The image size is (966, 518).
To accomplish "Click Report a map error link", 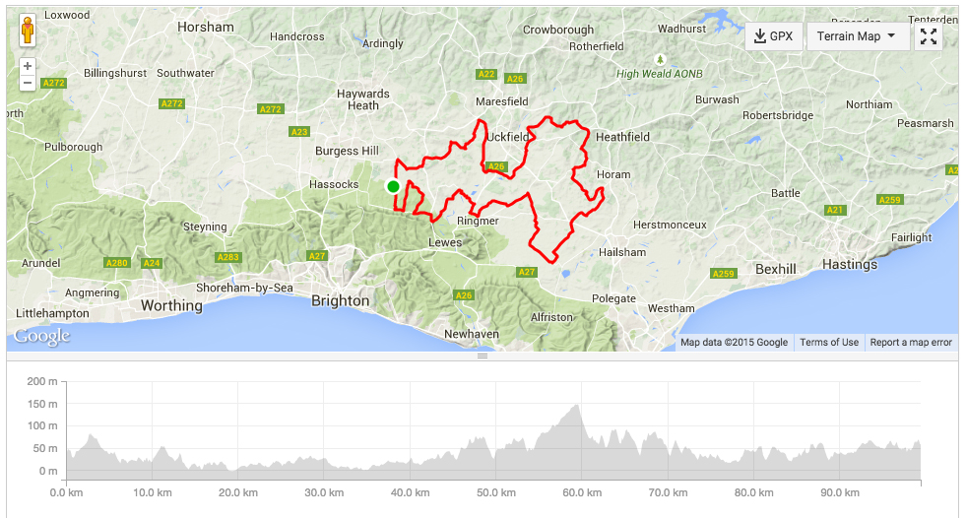I will [911, 343].
